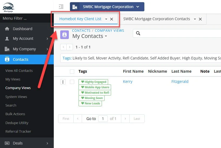Open View All Contacts
The height and width of the screenshot is (148, 221).
[x=19, y=71]
